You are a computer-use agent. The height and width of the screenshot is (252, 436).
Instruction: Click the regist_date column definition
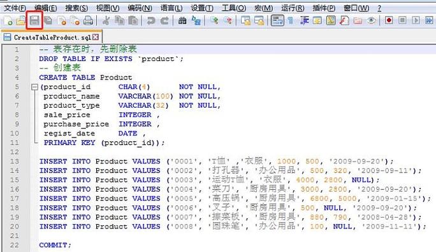[94, 134]
